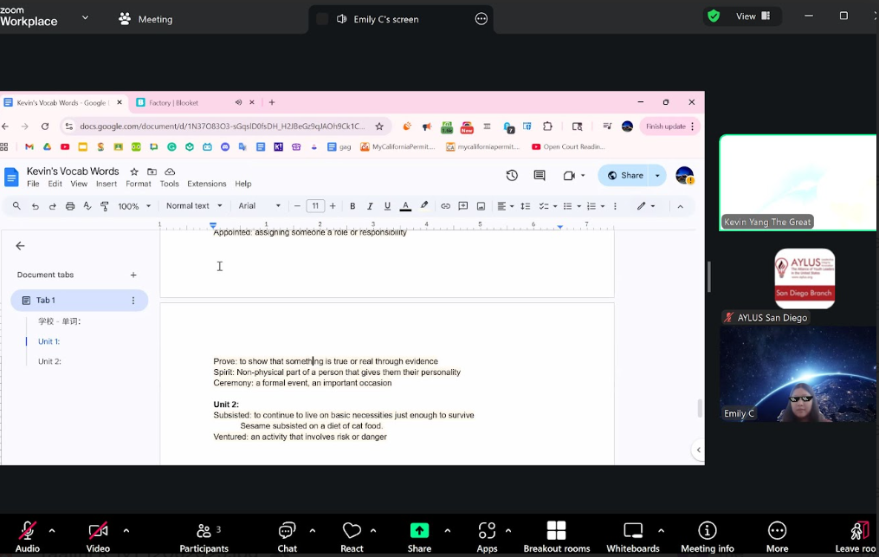Image resolution: width=879 pixels, height=557 pixels.
Task: Open the text color picker
Action: click(x=405, y=206)
